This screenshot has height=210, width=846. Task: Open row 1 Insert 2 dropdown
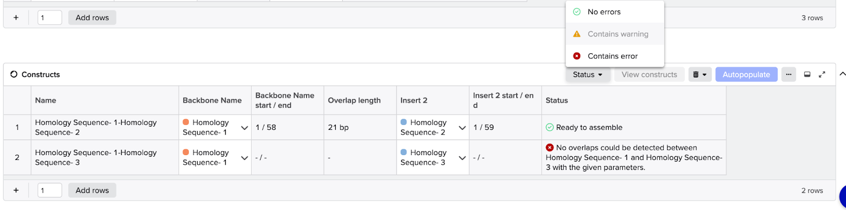(x=462, y=128)
